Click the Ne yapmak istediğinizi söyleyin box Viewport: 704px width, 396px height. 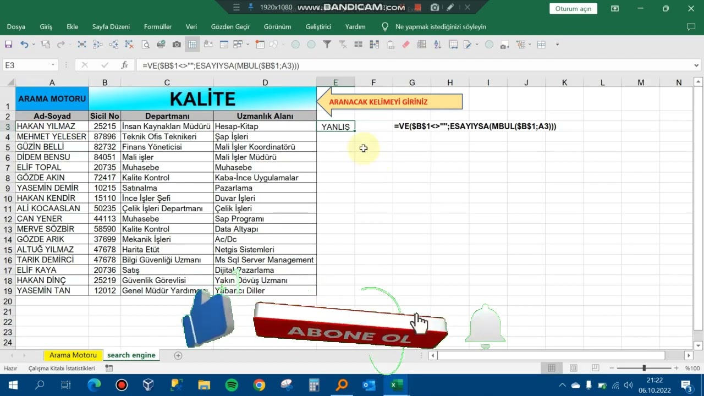click(x=441, y=26)
